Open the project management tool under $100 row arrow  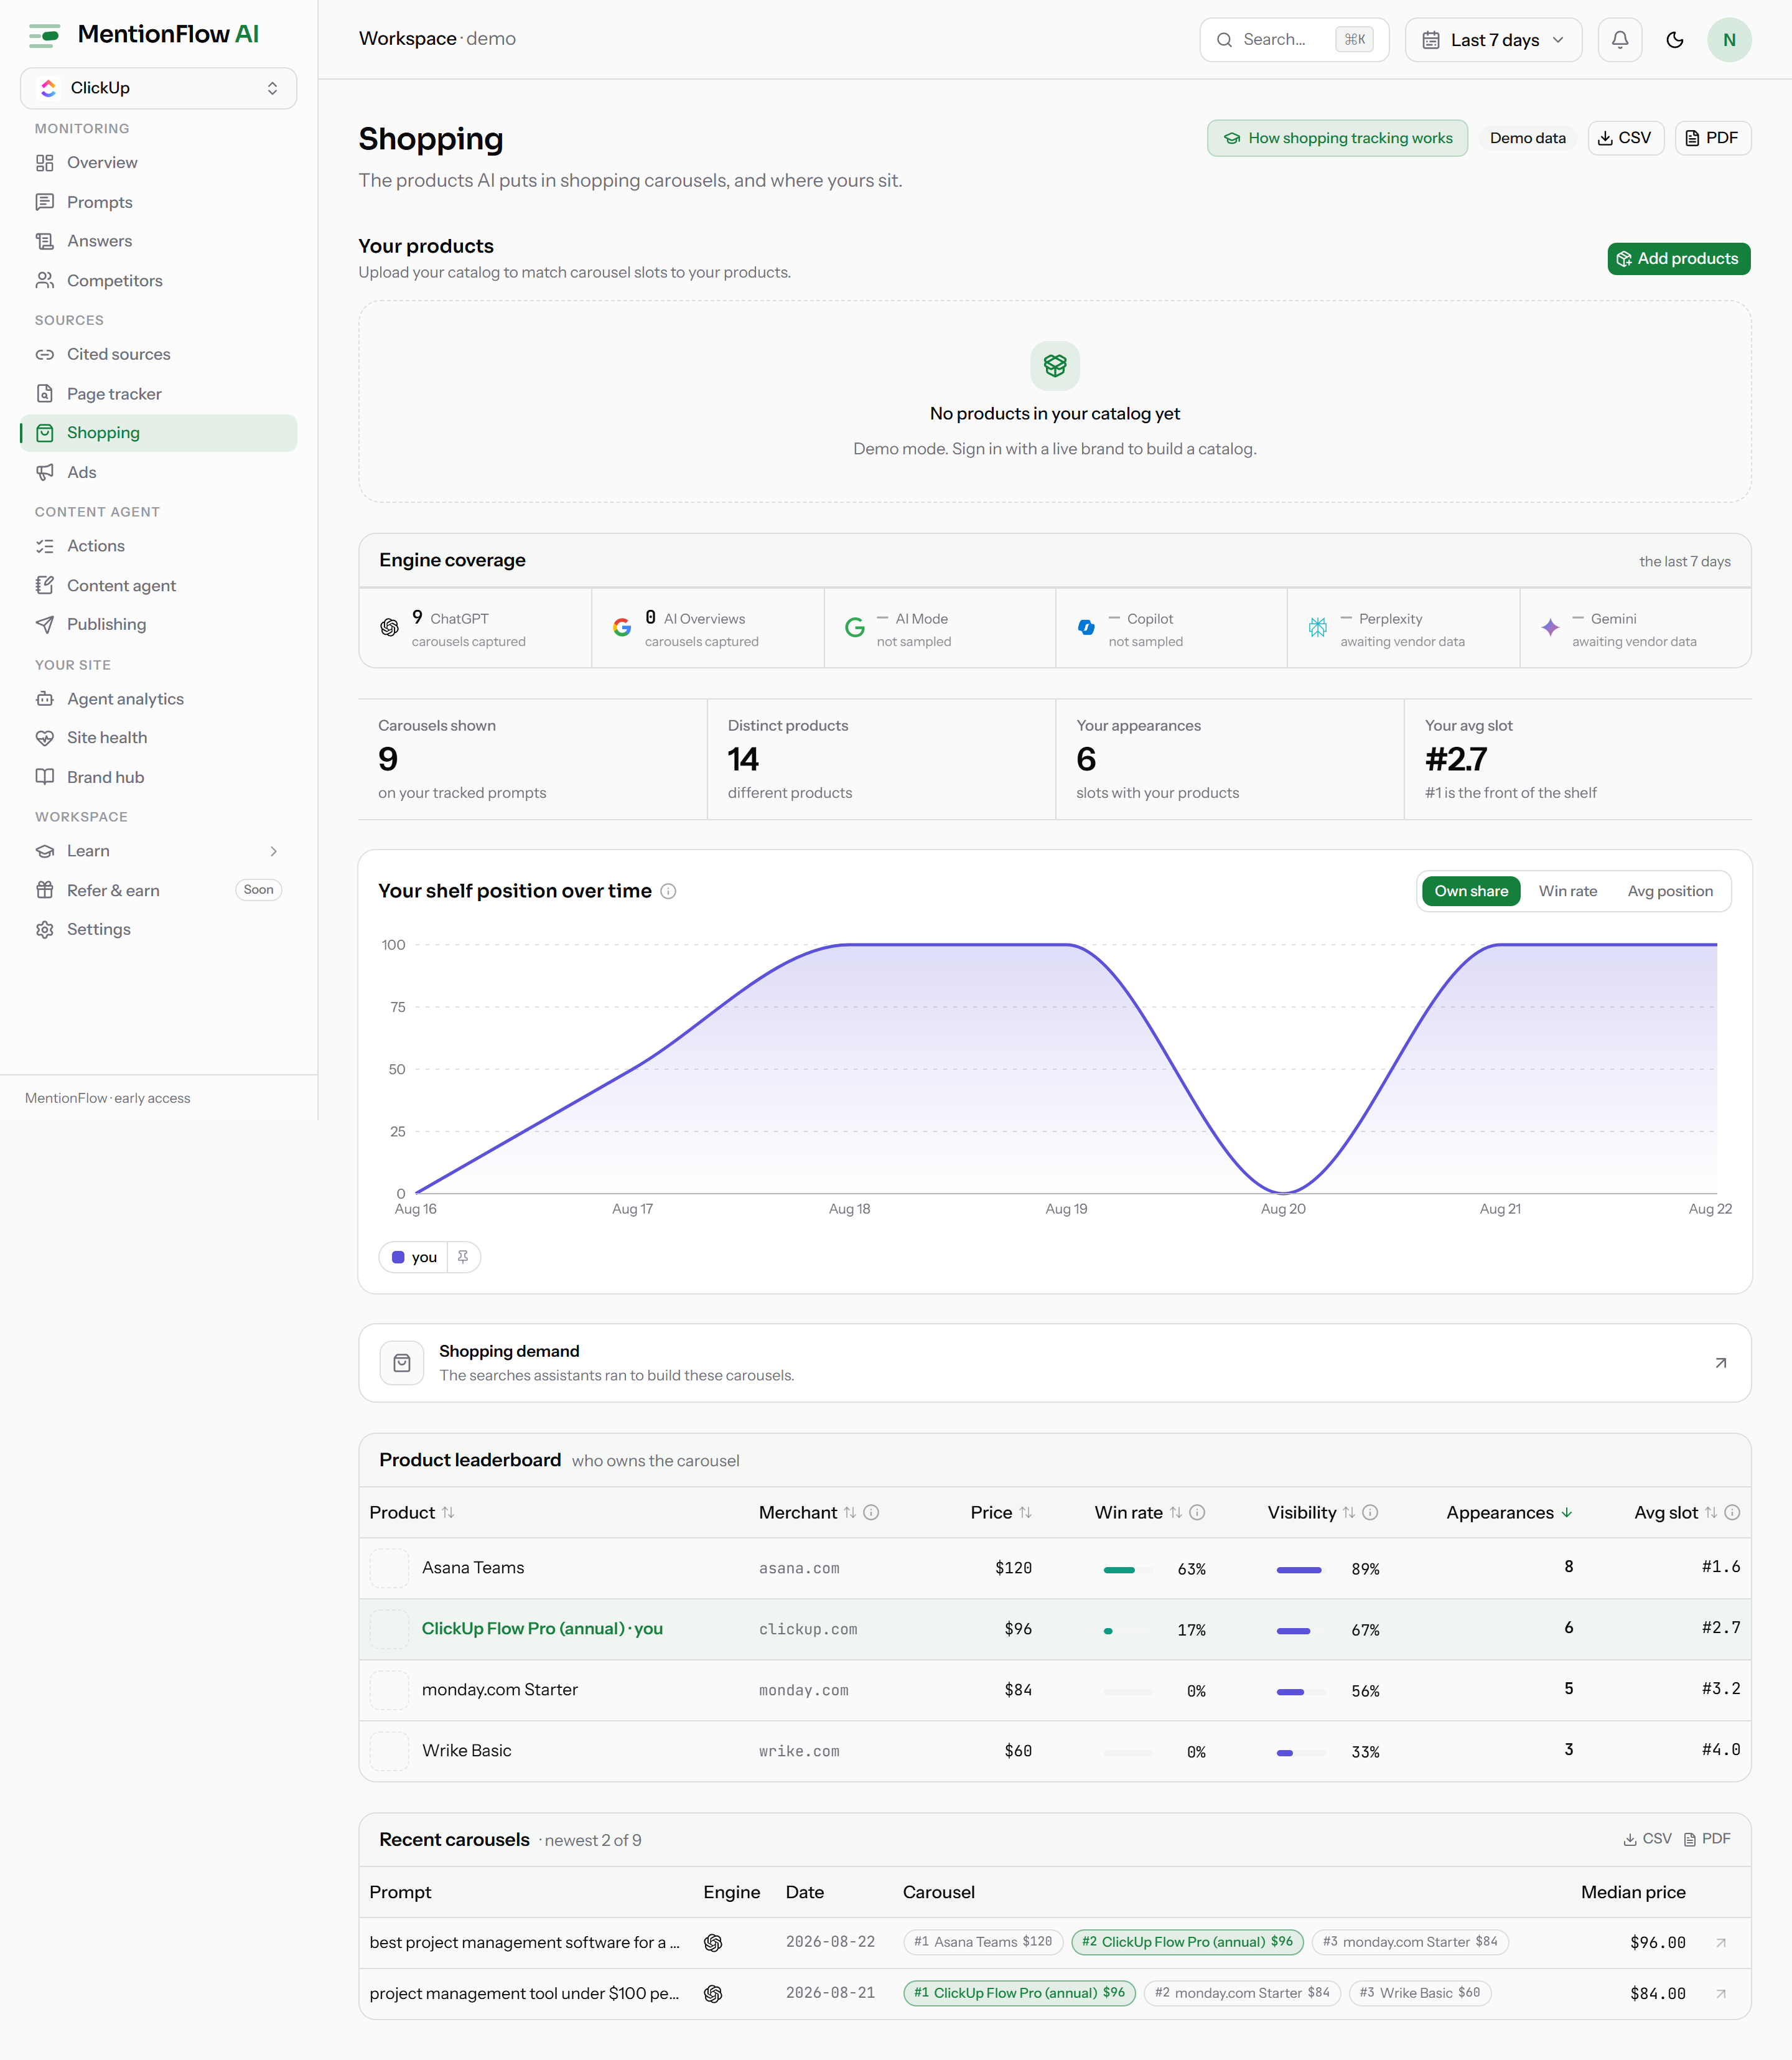(x=1721, y=1993)
